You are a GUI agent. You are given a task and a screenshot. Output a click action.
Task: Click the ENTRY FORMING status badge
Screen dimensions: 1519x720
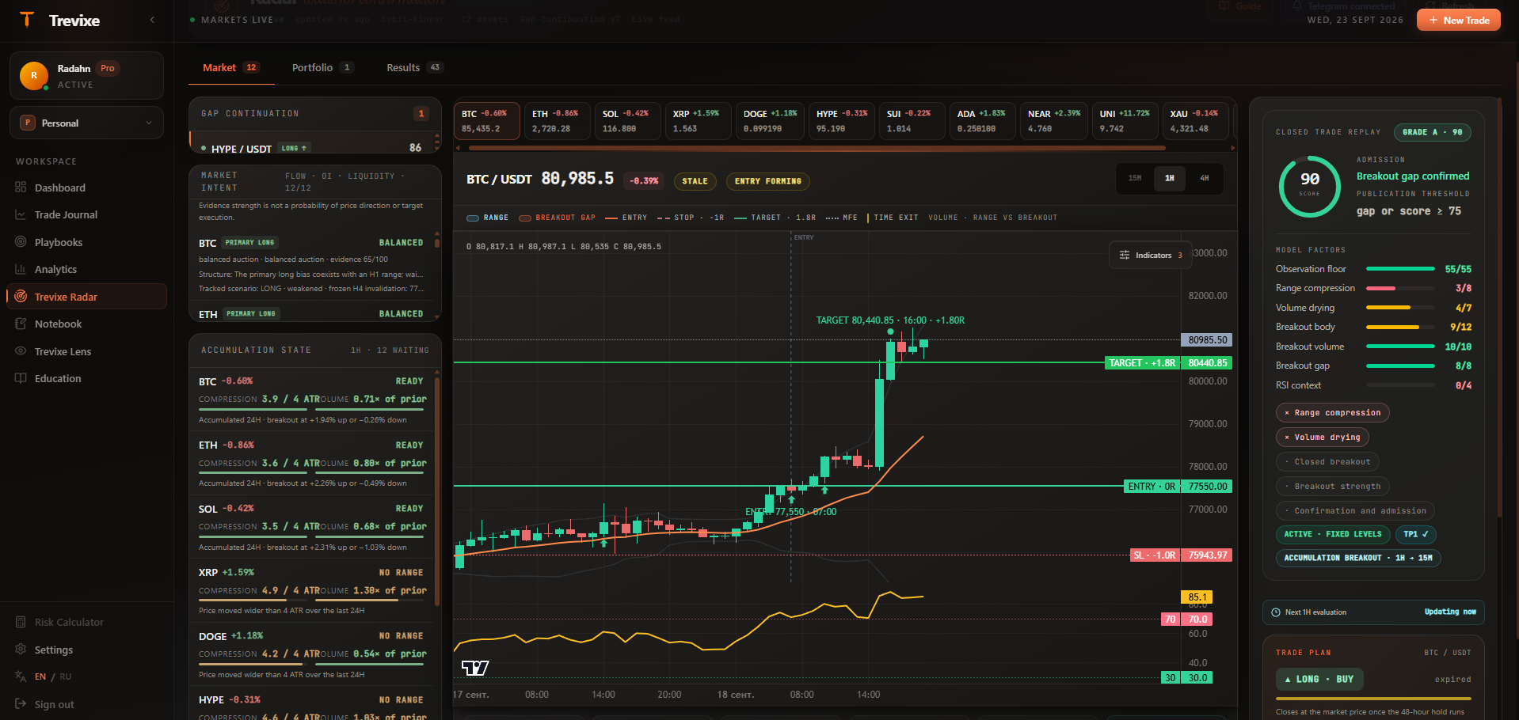(767, 181)
